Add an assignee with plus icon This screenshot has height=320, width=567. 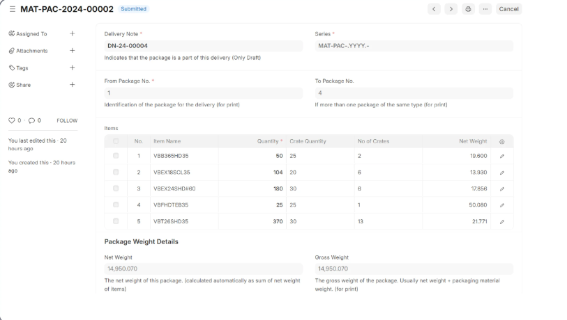point(72,33)
